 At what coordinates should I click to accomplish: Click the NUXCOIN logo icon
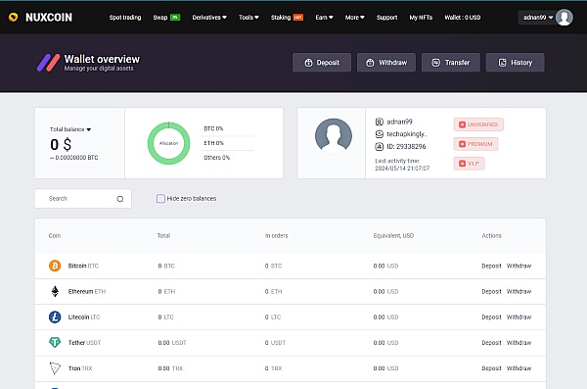13,18
